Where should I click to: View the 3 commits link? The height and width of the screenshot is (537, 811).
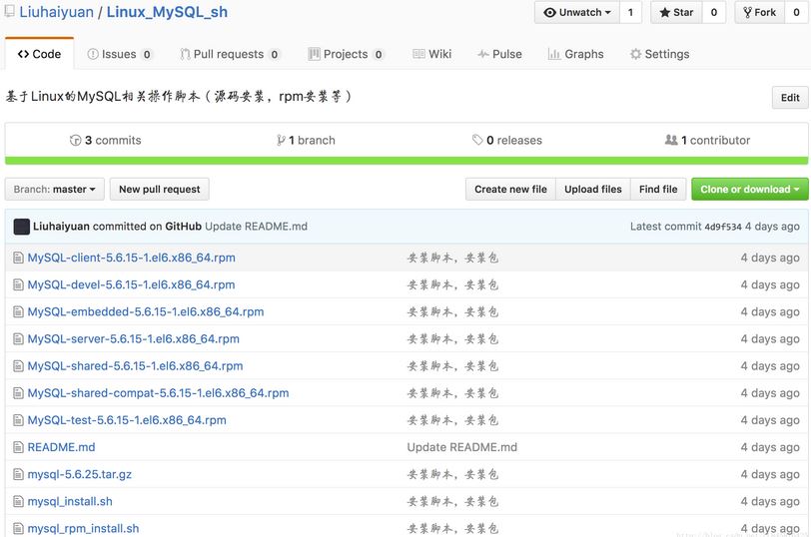point(106,140)
